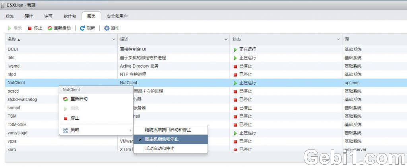Click the restart icon in NutClient context menu
This screenshot has width=407, height=167.
(x=66, y=99)
